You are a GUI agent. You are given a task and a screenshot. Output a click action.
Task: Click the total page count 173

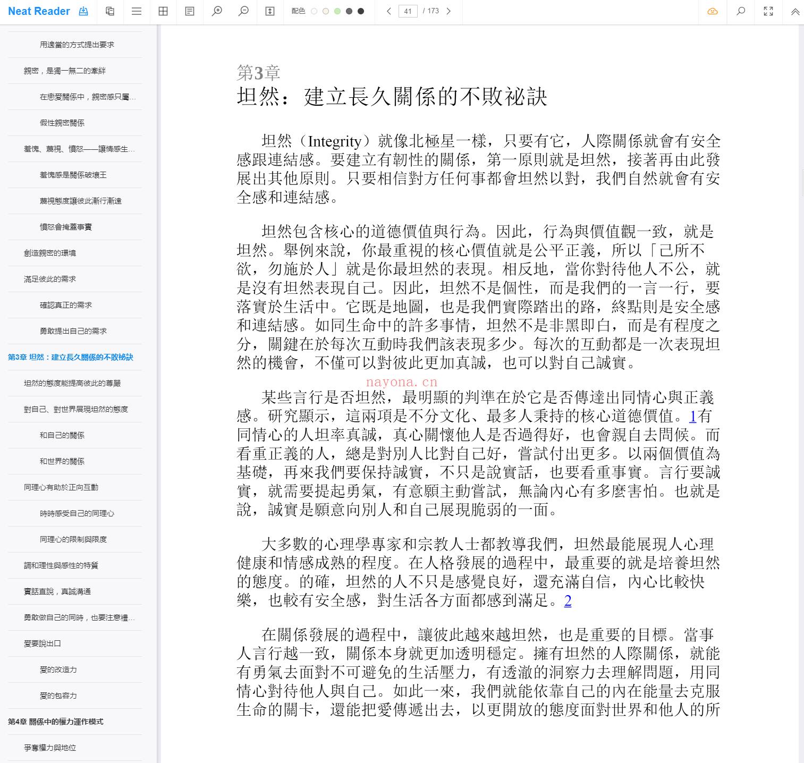tap(433, 11)
